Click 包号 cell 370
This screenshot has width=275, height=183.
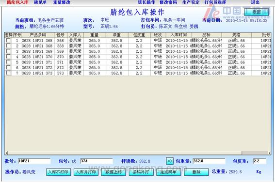click(61, 57)
